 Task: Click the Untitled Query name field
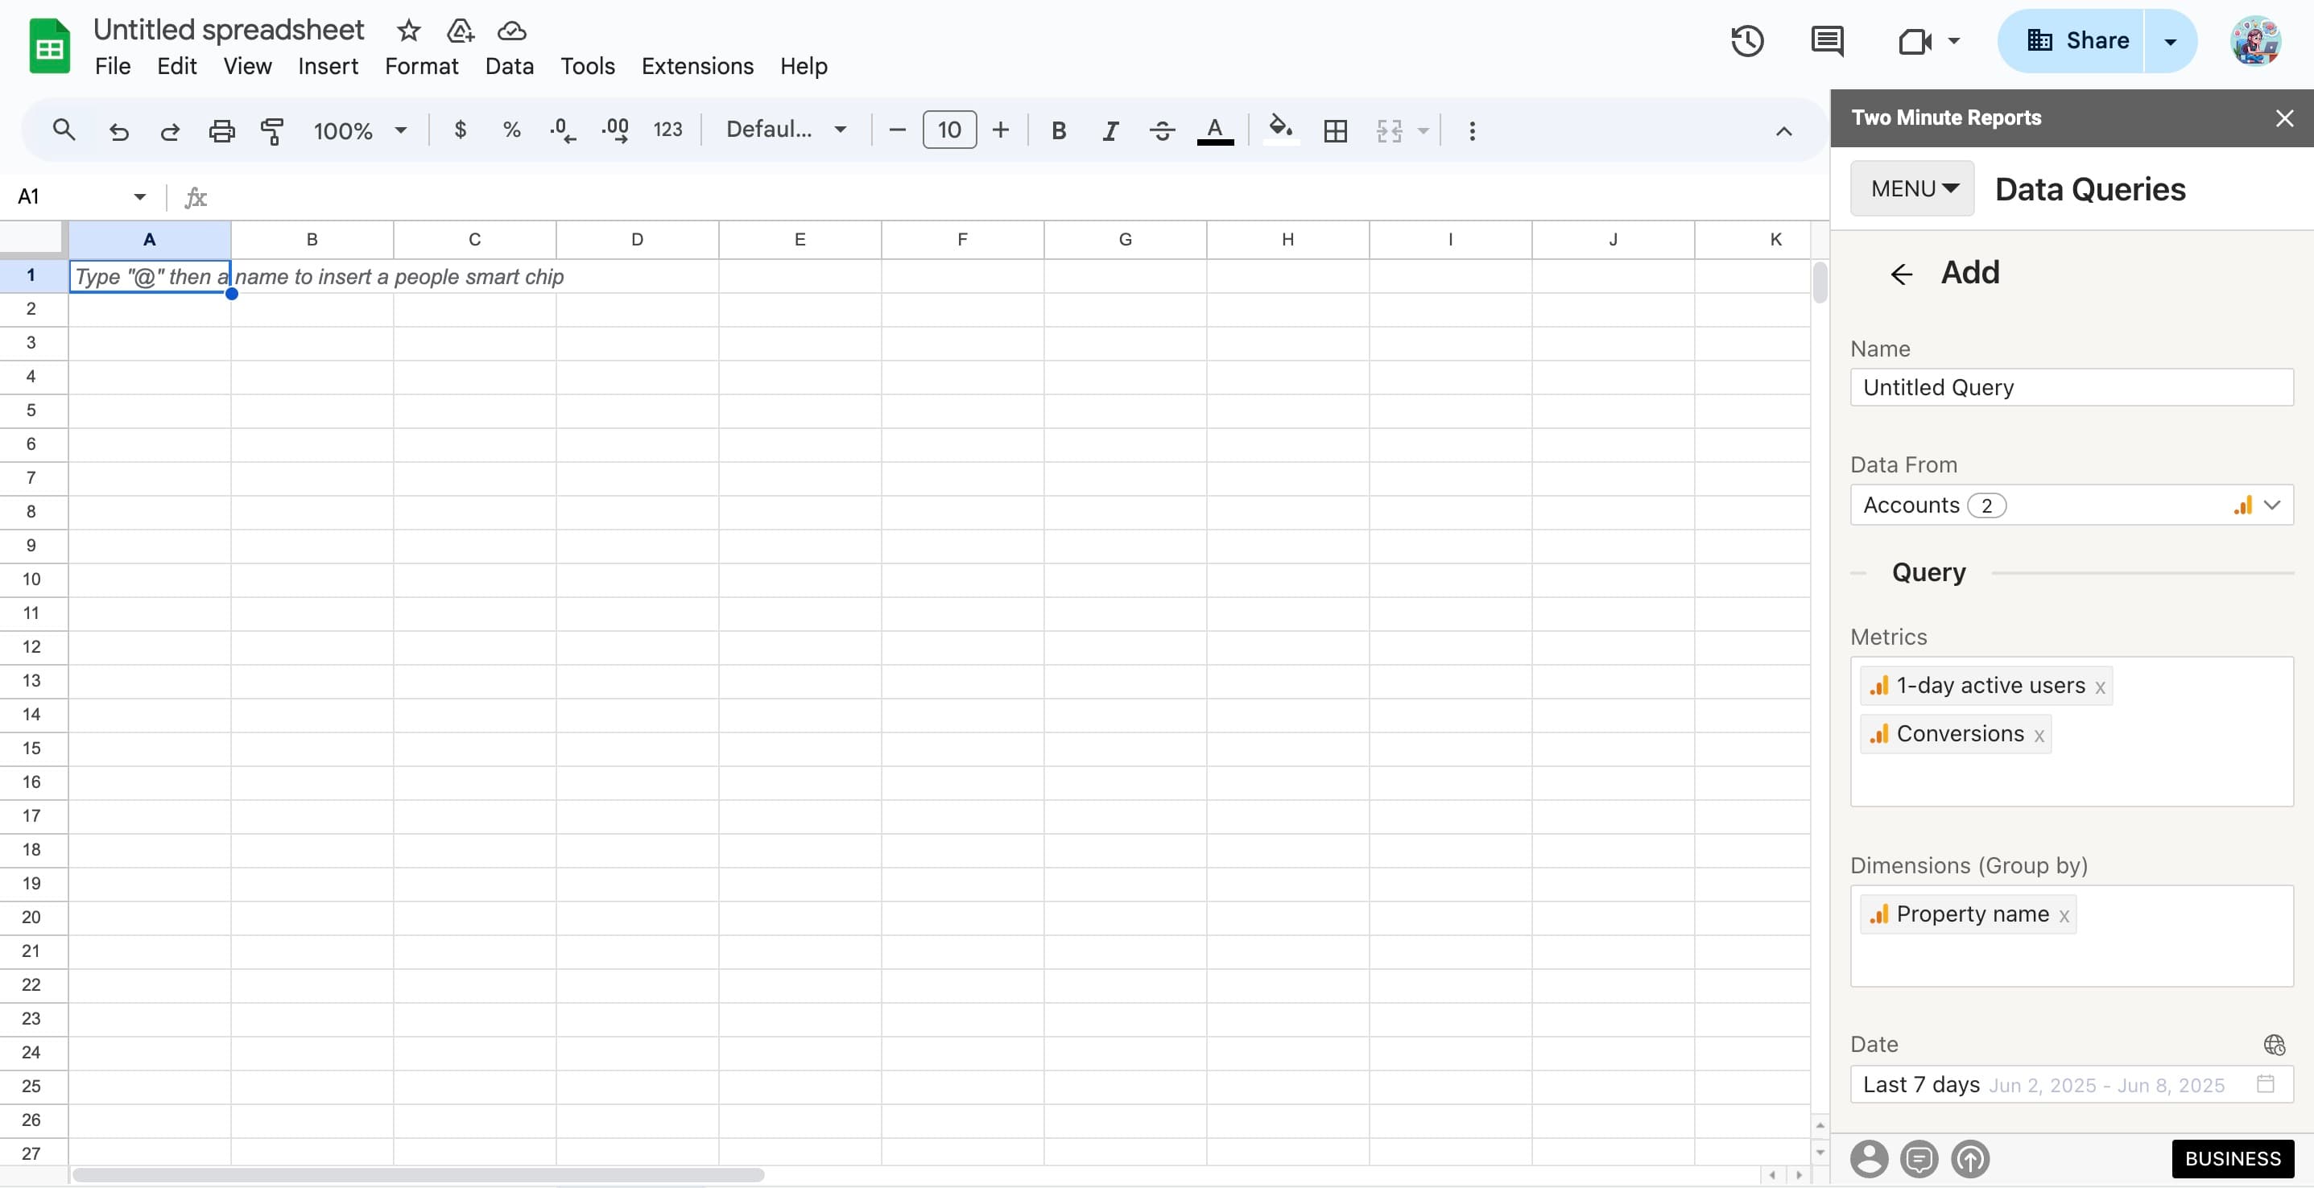coord(2071,387)
